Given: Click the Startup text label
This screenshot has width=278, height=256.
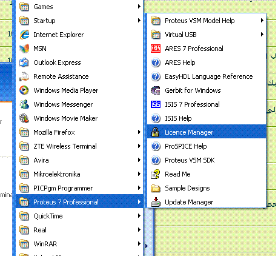Looking at the screenshot, I should (x=44, y=21).
